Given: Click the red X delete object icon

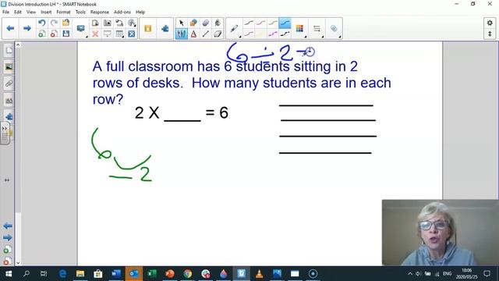Looking at the screenshot, I should [95, 34].
